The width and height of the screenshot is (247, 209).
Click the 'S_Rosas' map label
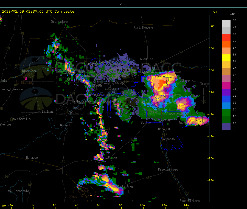[110, 88]
